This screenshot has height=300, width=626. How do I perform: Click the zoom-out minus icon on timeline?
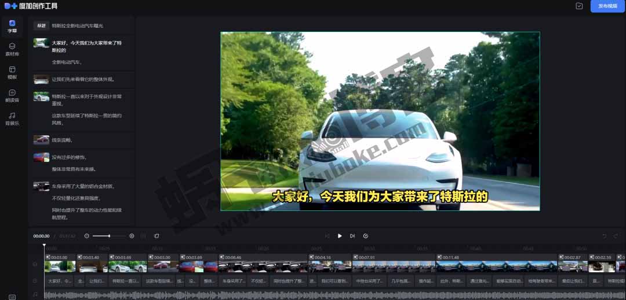pyautogui.click(x=87, y=236)
